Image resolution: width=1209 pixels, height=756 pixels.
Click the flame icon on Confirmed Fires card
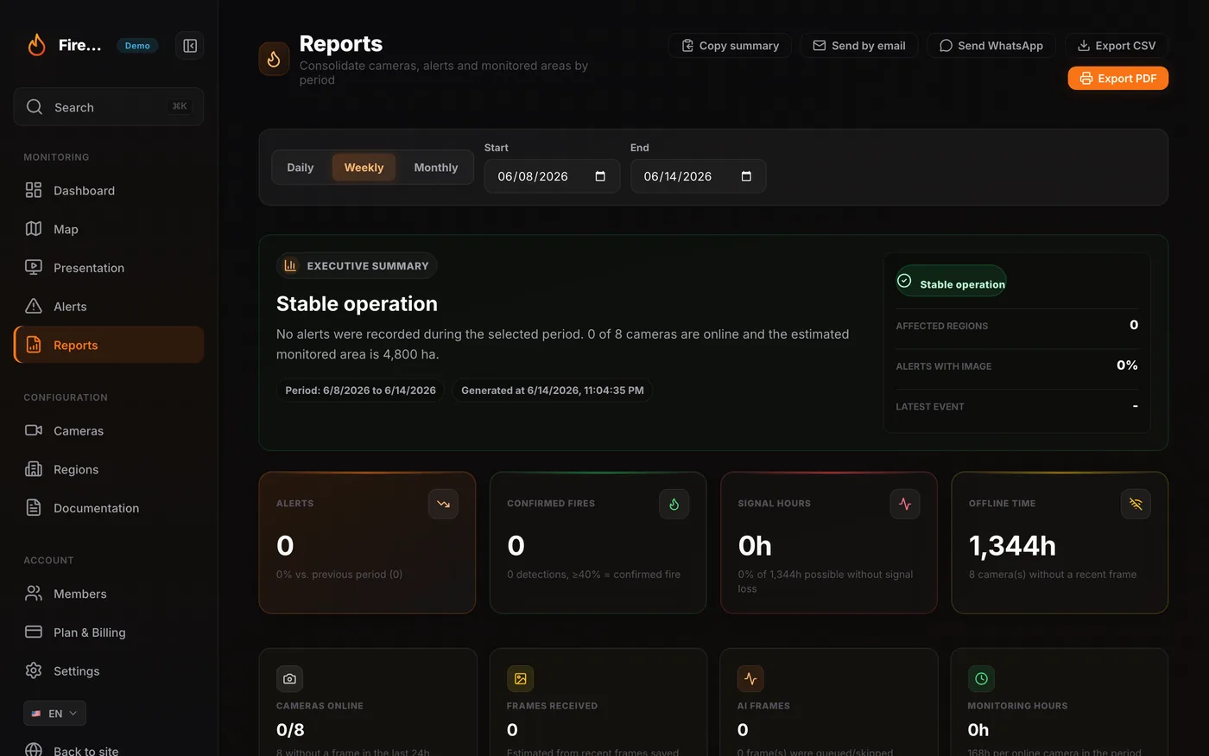coord(674,504)
